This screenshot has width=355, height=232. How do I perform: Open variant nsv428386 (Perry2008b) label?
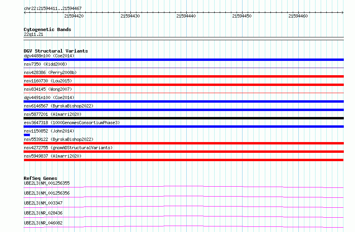tap(50, 72)
